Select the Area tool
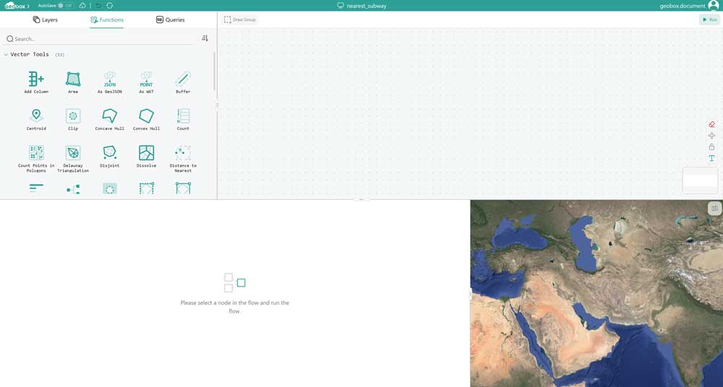 coord(73,82)
